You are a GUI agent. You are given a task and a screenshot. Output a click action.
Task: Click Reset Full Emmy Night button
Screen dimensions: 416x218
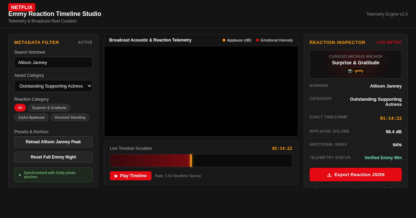point(53,157)
